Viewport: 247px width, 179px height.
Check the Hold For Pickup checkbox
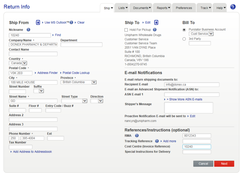click(126, 30)
